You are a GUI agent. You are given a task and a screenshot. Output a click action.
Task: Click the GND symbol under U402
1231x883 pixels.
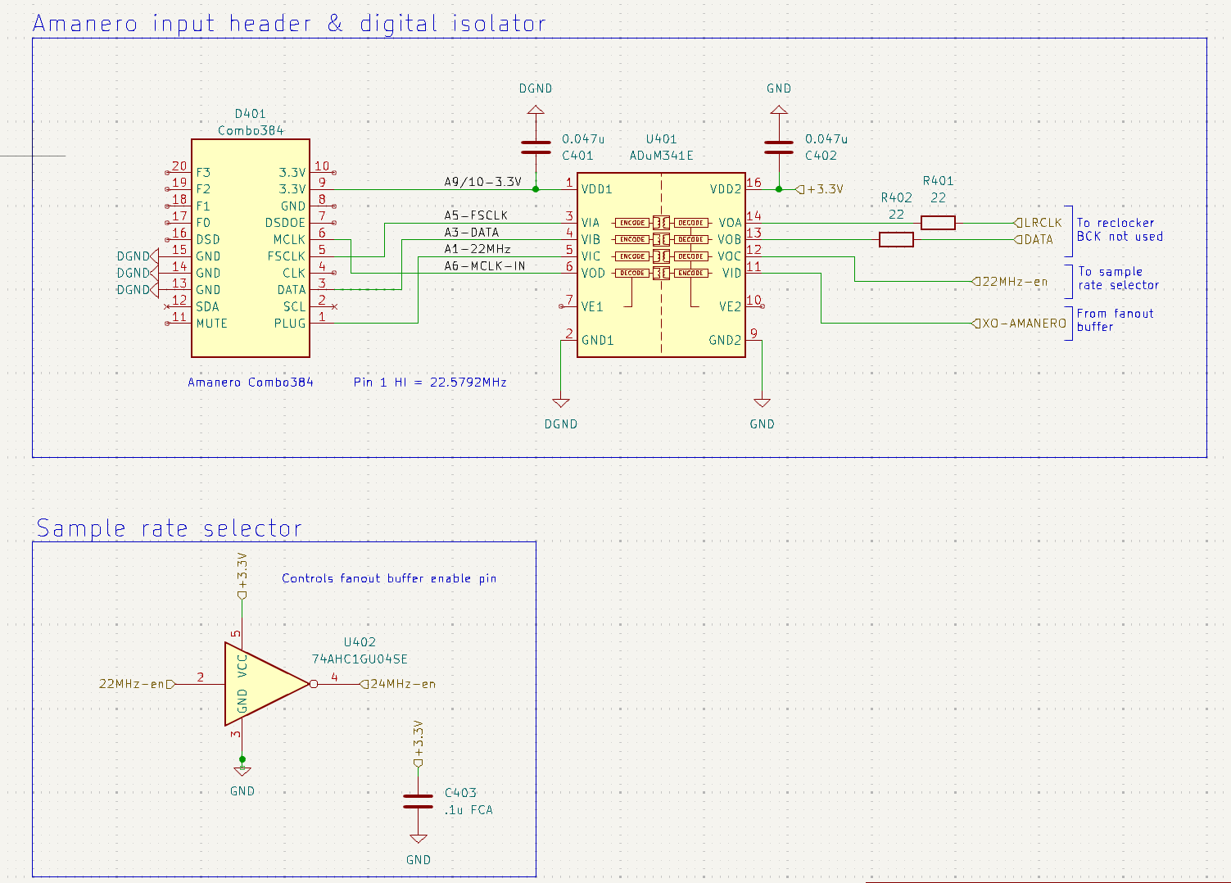click(242, 771)
